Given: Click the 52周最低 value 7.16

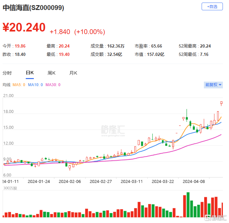Looking at the screenshot, I should [x=204, y=55].
